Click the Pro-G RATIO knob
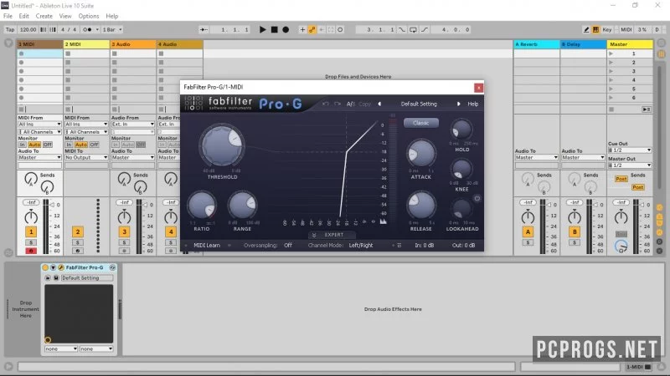Screen dimensions: 670x376 tap(202, 206)
